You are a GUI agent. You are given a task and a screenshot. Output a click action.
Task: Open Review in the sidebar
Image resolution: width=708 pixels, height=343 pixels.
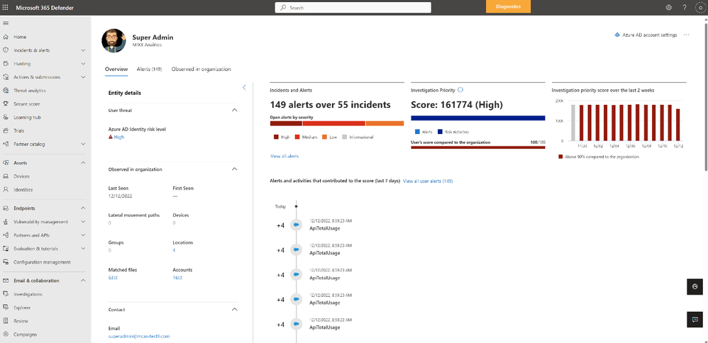pos(21,321)
